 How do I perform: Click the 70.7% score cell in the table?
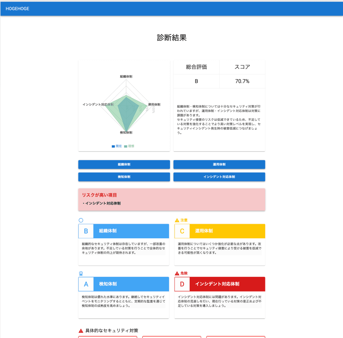(242, 81)
